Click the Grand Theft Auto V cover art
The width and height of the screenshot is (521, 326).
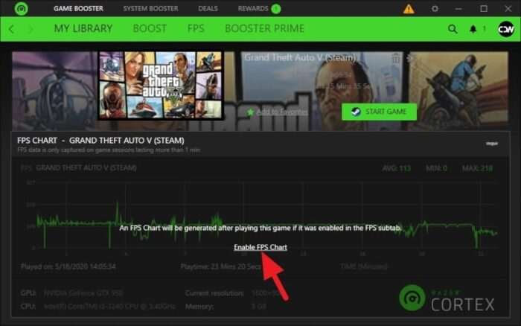tap(161, 86)
